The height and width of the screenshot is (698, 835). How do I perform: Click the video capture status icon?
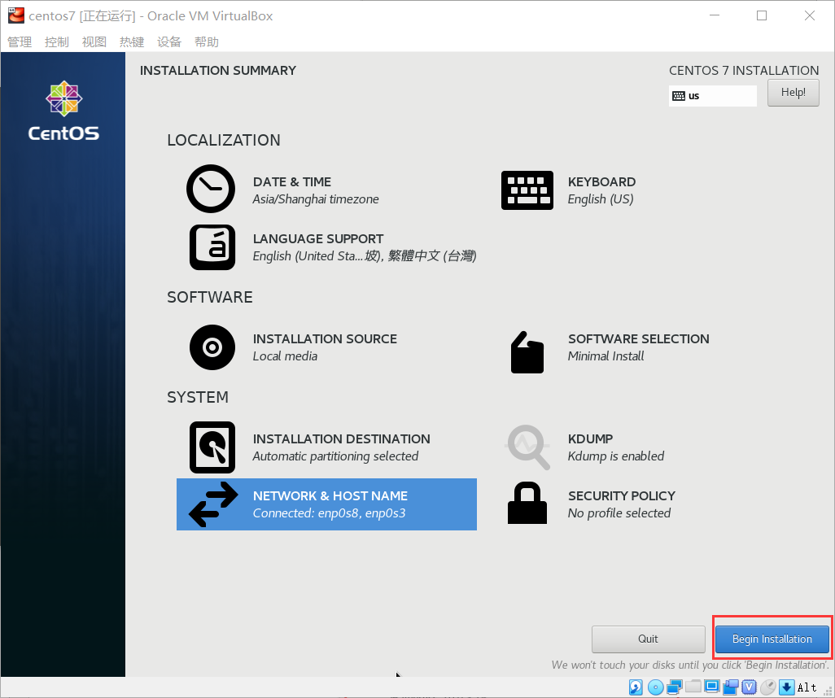(x=731, y=687)
